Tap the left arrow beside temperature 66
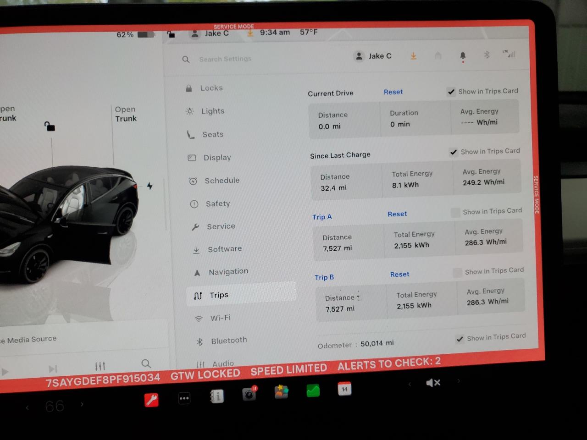This screenshot has height=440, width=587. 28,407
